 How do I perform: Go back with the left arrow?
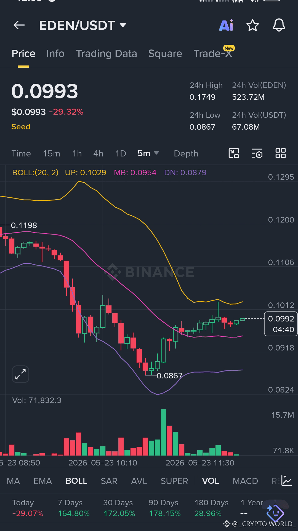(x=19, y=25)
